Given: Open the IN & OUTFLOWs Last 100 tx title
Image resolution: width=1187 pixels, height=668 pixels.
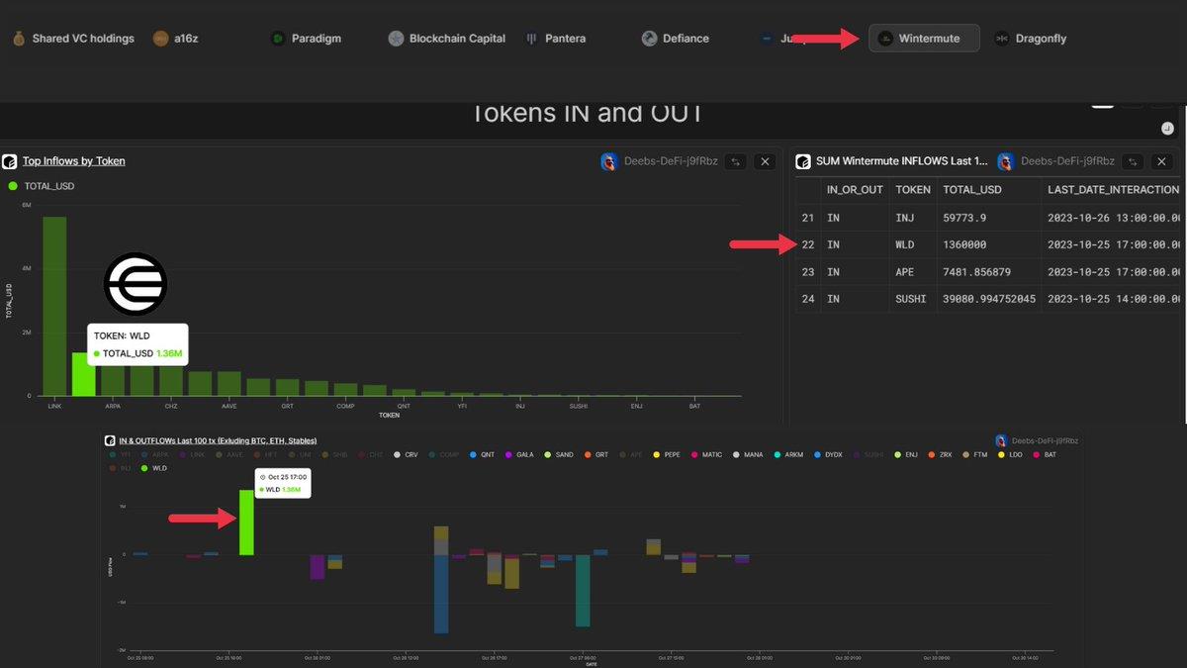Looking at the screenshot, I should tap(218, 439).
